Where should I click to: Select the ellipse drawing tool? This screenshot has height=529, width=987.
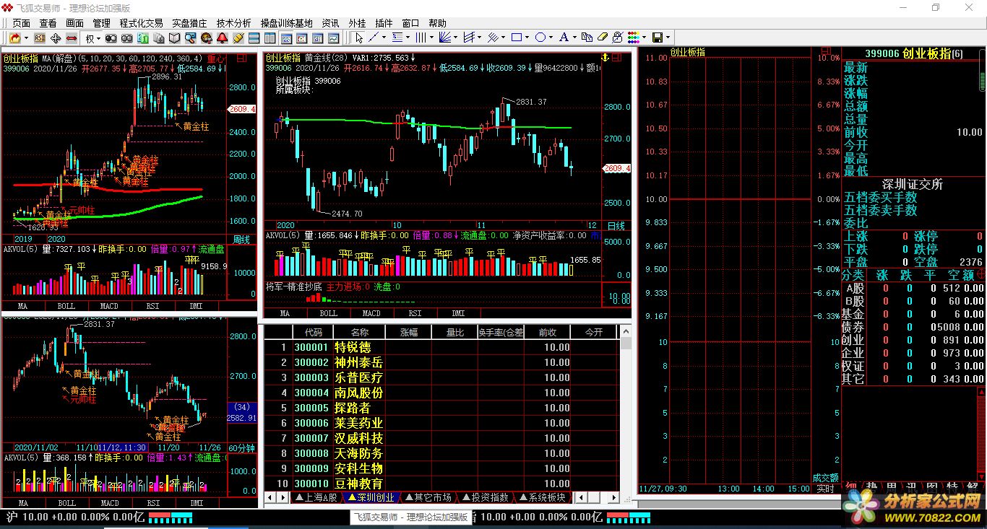coord(540,38)
